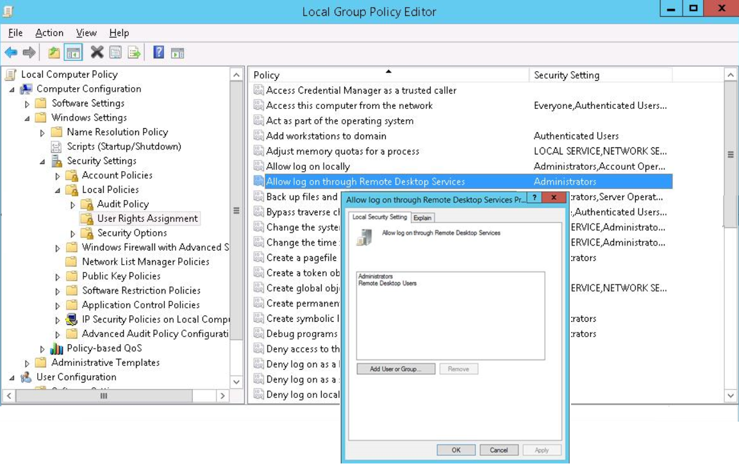Click the Computer Configuration computer icon
The image size is (739, 464).
click(x=26, y=88)
